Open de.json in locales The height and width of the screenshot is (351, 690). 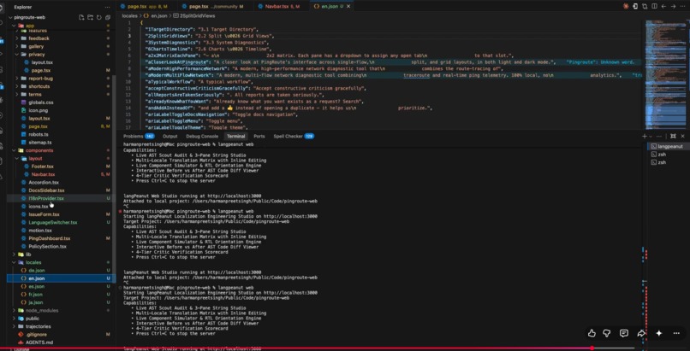point(37,270)
